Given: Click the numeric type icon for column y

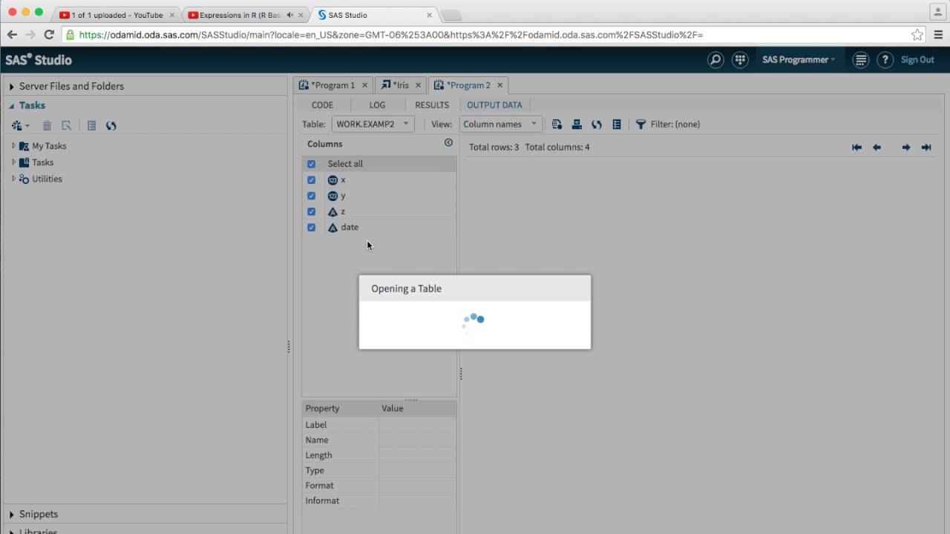Looking at the screenshot, I should coord(332,196).
